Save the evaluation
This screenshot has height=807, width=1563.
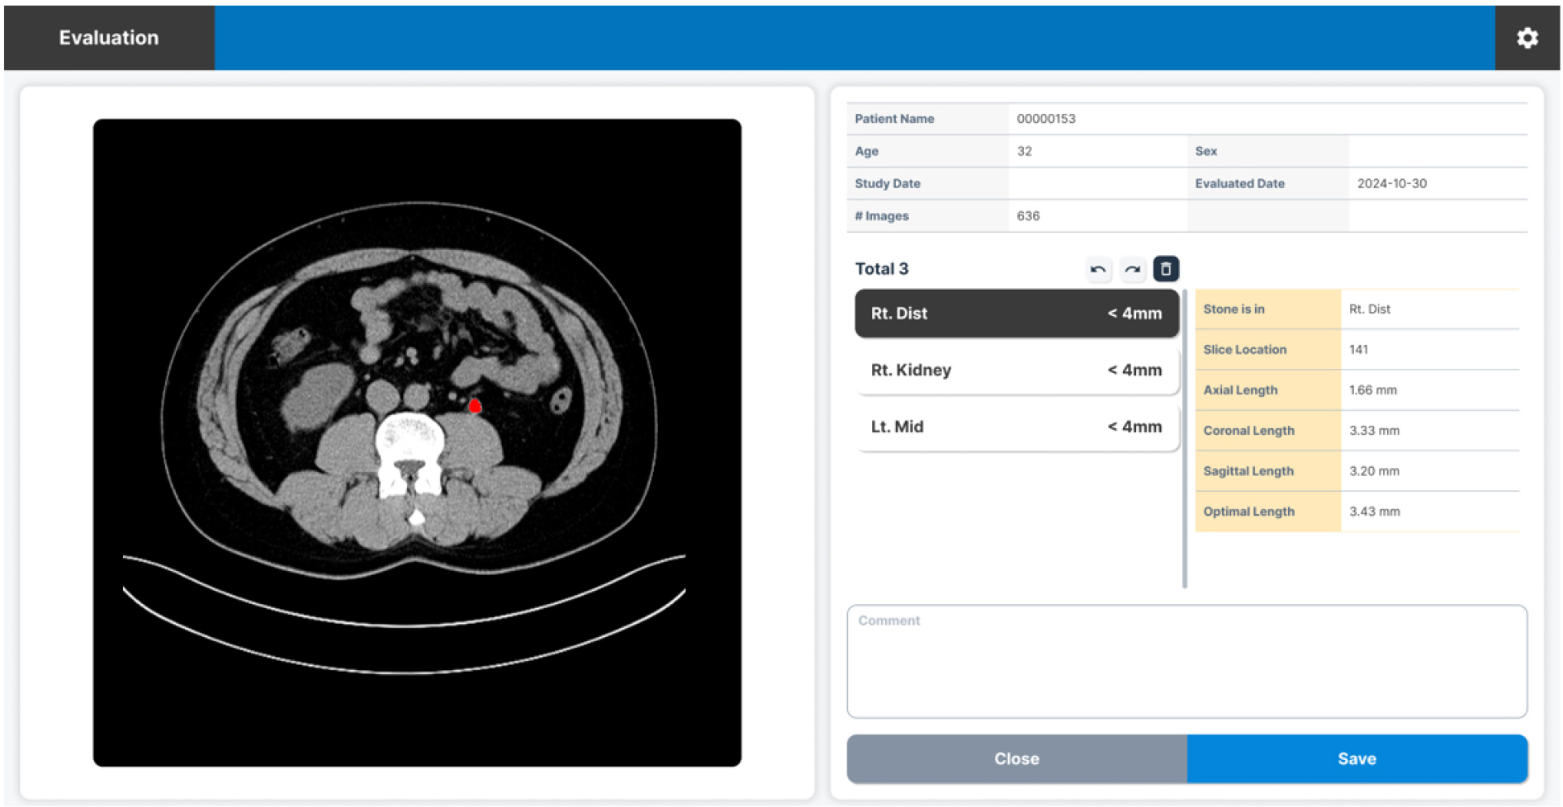[1357, 759]
